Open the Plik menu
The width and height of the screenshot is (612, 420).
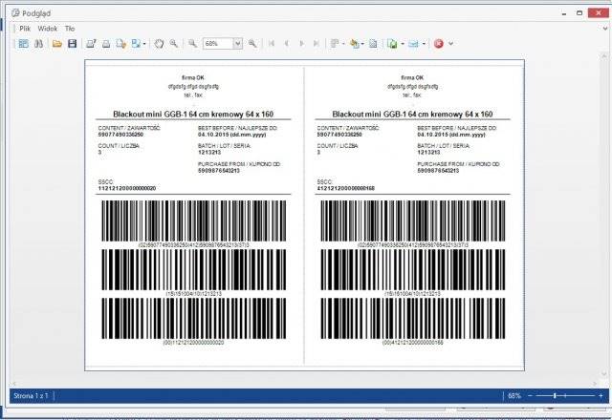pos(25,29)
